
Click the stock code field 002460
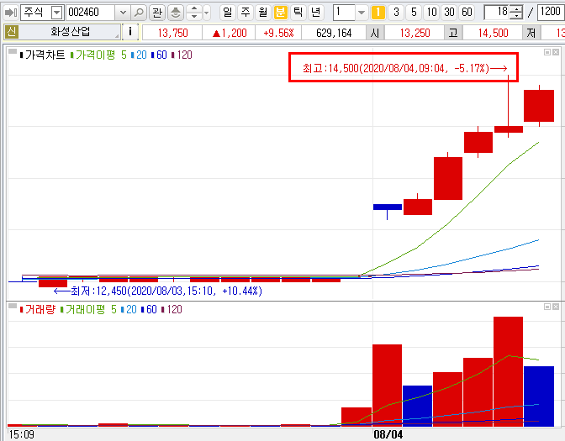[x=91, y=13]
